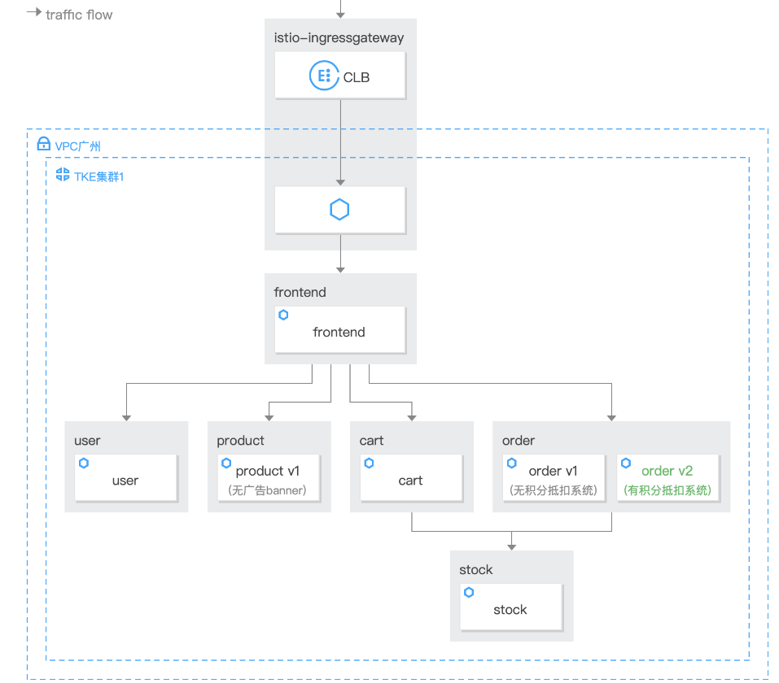Screen dimensions: 779x683
Task: Click the CLB load balancer icon
Action: pyautogui.click(x=324, y=77)
